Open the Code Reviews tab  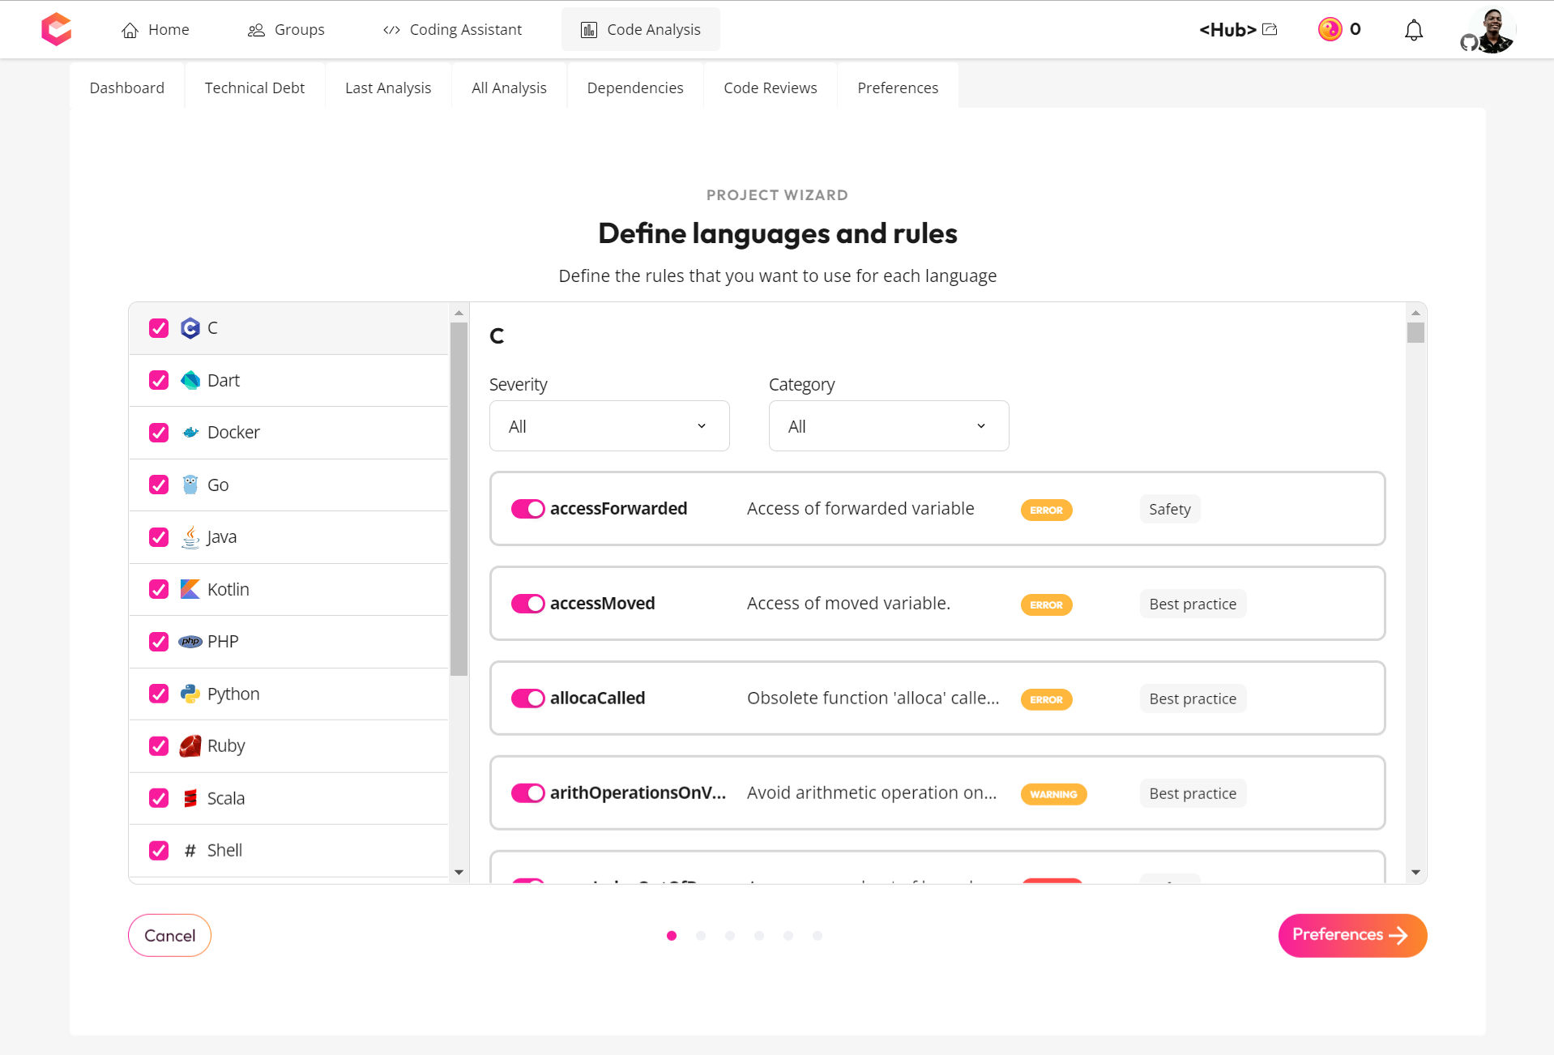[770, 88]
